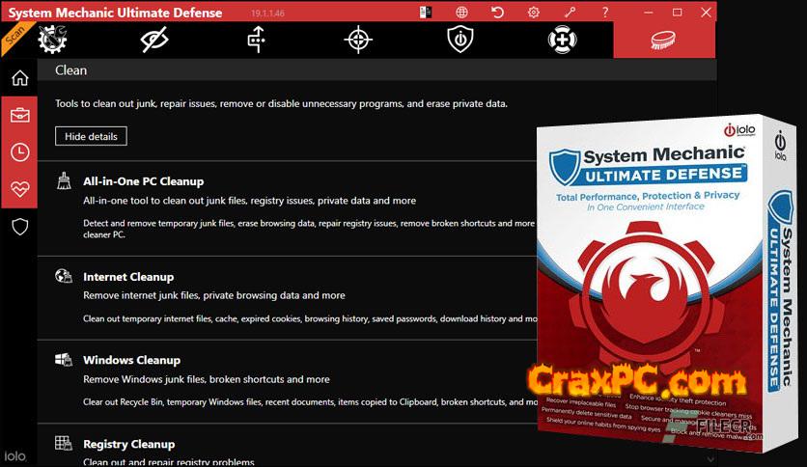Click the undo arrow in title bar

pyautogui.click(x=498, y=13)
